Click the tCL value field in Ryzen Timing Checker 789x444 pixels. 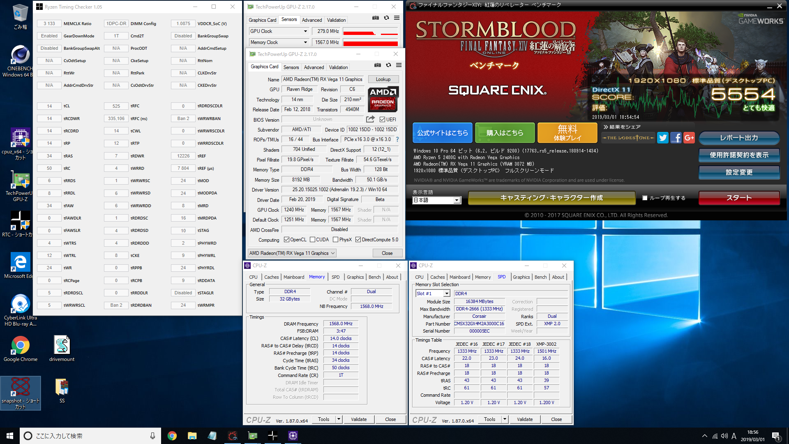tap(49, 106)
